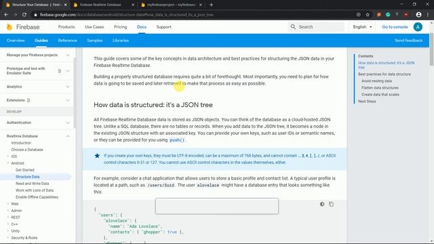Copy the code sample with copy icon
Viewport: 434px width, 244px height.
tap(331, 204)
